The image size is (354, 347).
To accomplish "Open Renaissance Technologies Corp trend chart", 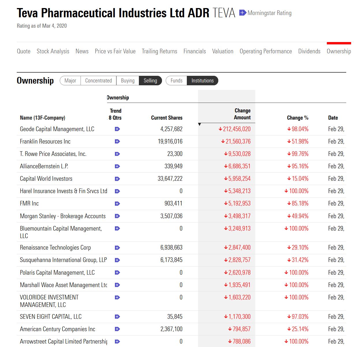I will (117, 247).
